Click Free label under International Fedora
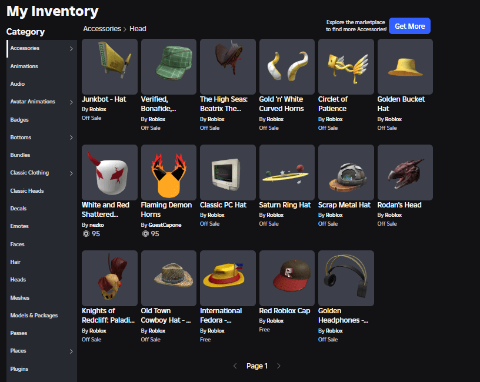Viewport: 480px width, 382px height. click(x=205, y=340)
